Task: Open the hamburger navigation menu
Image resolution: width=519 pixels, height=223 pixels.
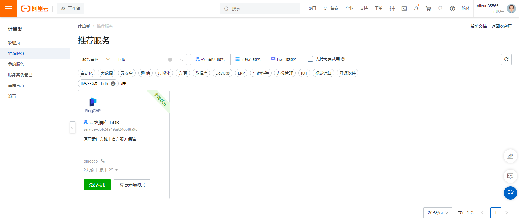Action: tap(8, 9)
